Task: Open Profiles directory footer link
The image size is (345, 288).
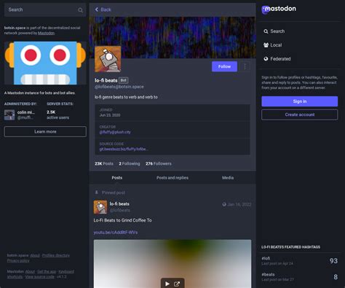Action: tap(56, 255)
